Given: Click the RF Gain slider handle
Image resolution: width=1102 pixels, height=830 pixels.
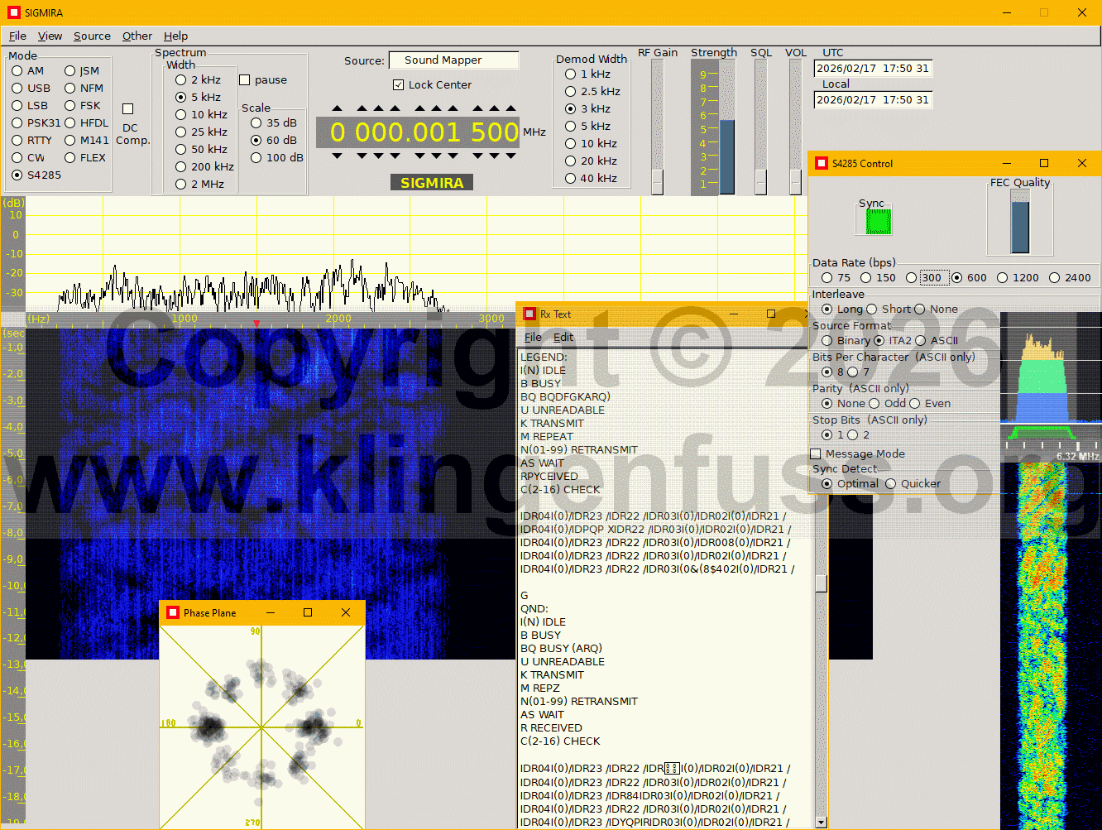Looking at the screenshot, I should pos(657,182).
